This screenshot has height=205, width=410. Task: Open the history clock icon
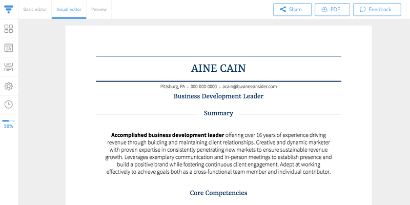point(9,105)
